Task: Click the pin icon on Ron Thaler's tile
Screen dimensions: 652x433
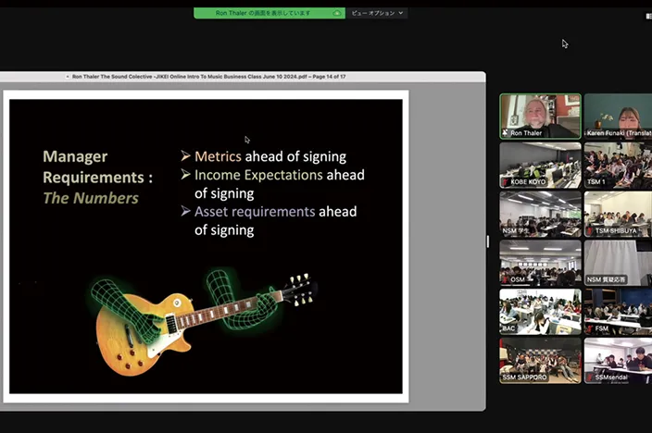Action: click(506, 133)
